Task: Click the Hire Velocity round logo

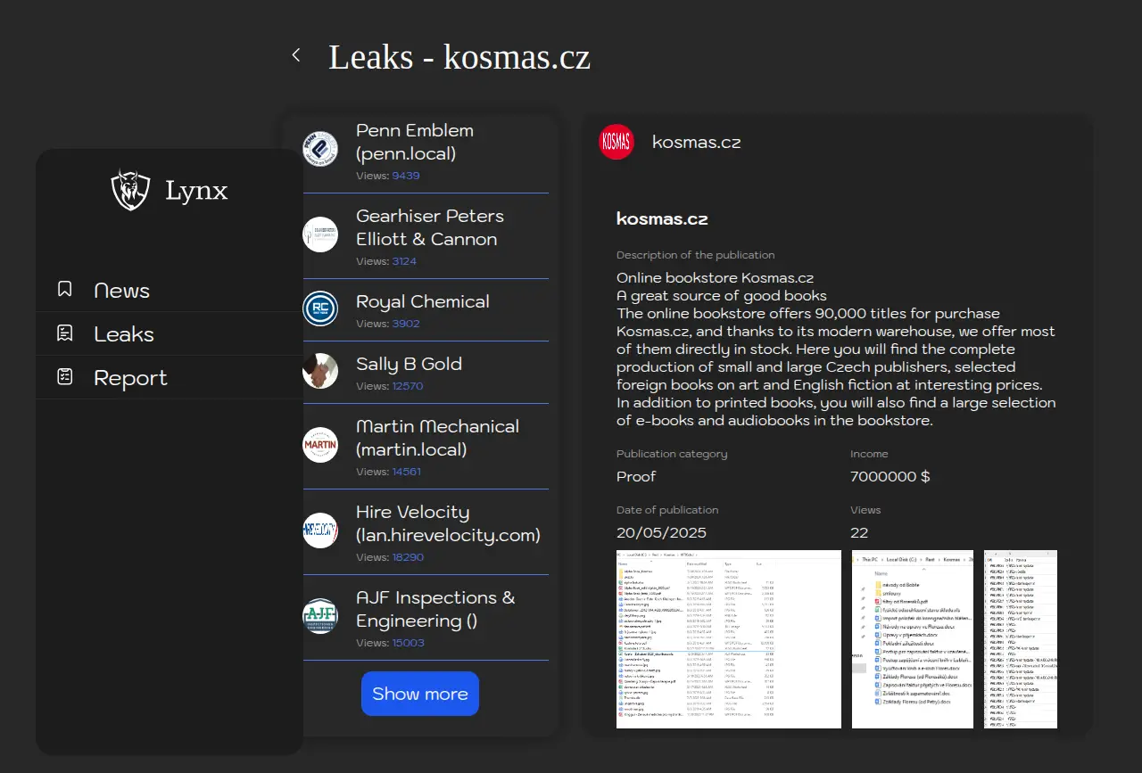Action: (x=320, y=530)
